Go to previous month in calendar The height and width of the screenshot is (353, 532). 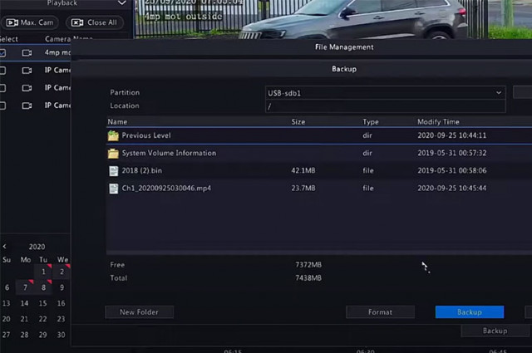[4, 247]
